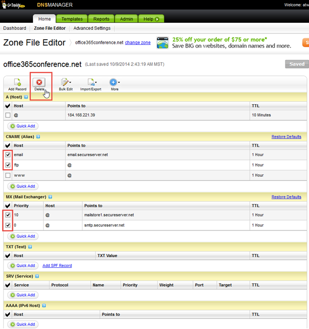This screenshot has width=309, height=329.
Task: Click the Delete record icon
Action: point(40,83)
